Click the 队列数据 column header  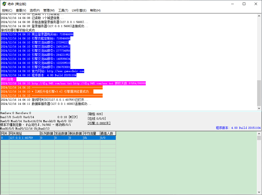point(47,133)
